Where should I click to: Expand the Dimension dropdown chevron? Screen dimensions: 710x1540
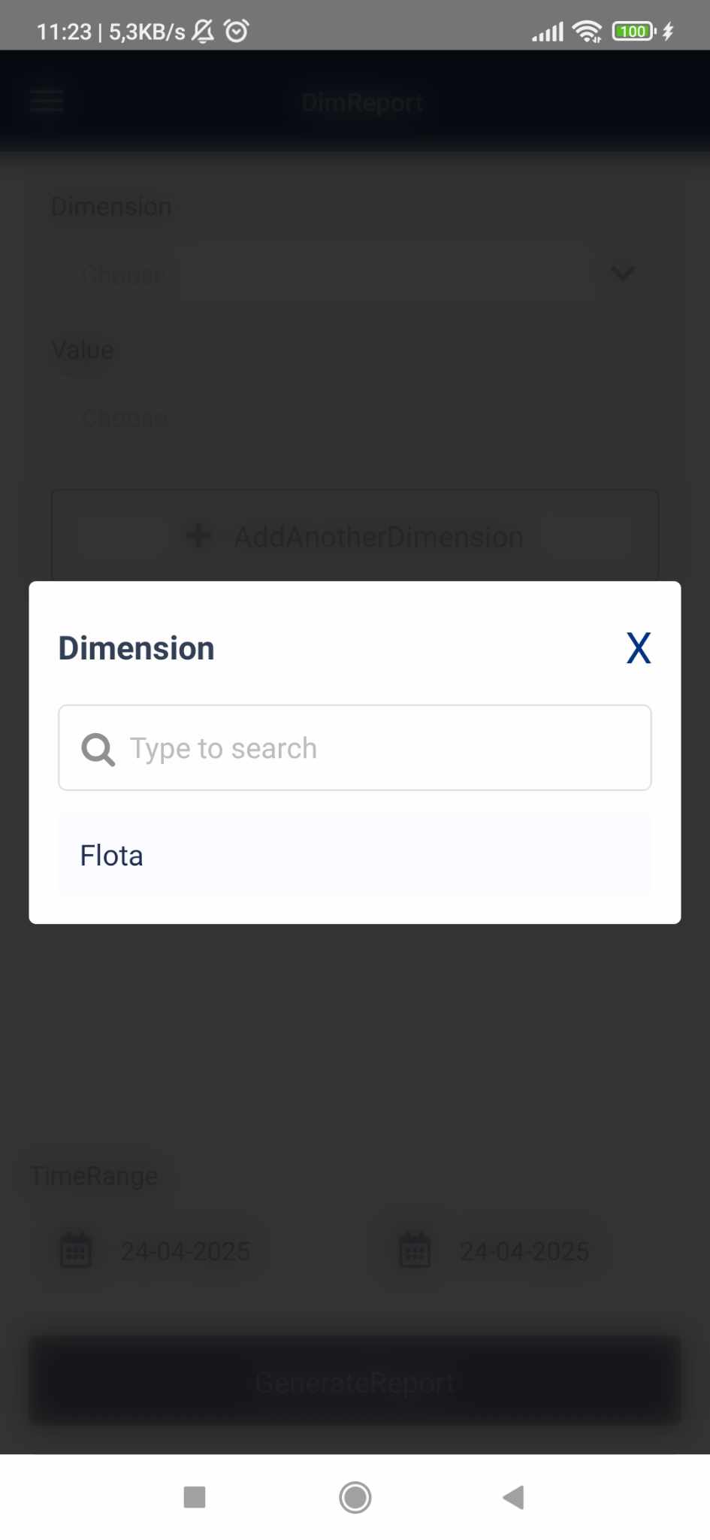click(622, 273)
